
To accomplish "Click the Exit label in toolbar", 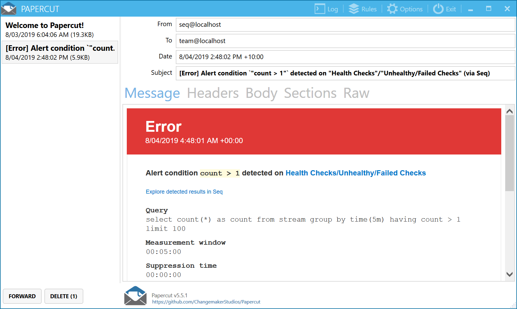I will tap(451, 9).
